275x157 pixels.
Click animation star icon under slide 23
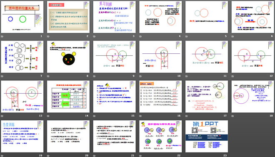point(186,156)
